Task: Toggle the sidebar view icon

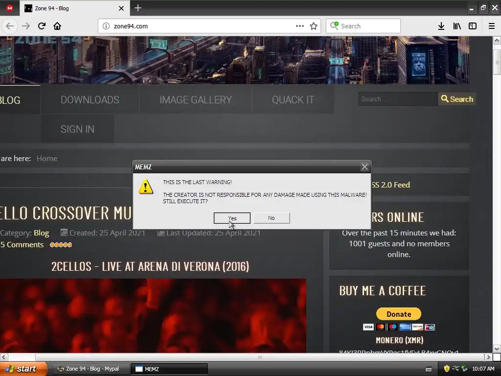Action: click(473, 26)
